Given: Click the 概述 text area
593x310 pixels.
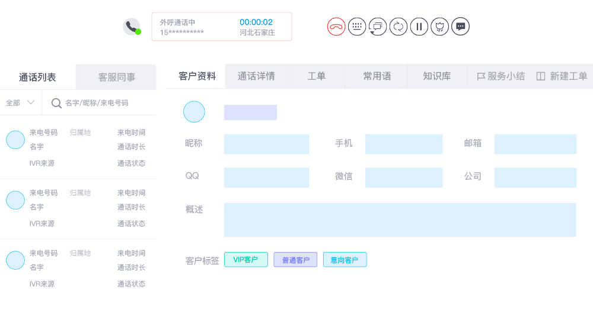Looking at the screenshot, I should [x=400, y=220].
